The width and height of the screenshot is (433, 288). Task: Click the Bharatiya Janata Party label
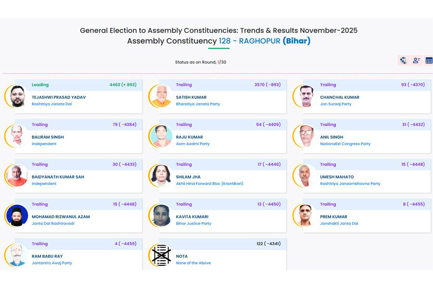pyautogui.click(x=198, y=104)
